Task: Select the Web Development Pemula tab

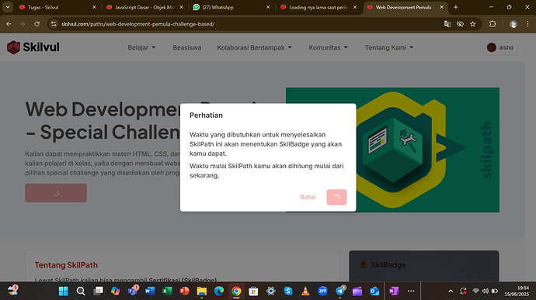Action: 405,7
